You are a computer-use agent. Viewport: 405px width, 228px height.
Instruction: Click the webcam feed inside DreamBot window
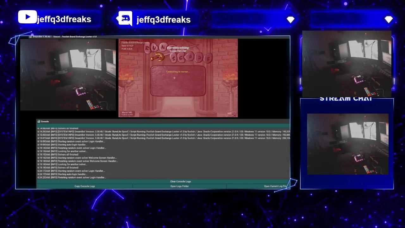click(x=68, y=75)
